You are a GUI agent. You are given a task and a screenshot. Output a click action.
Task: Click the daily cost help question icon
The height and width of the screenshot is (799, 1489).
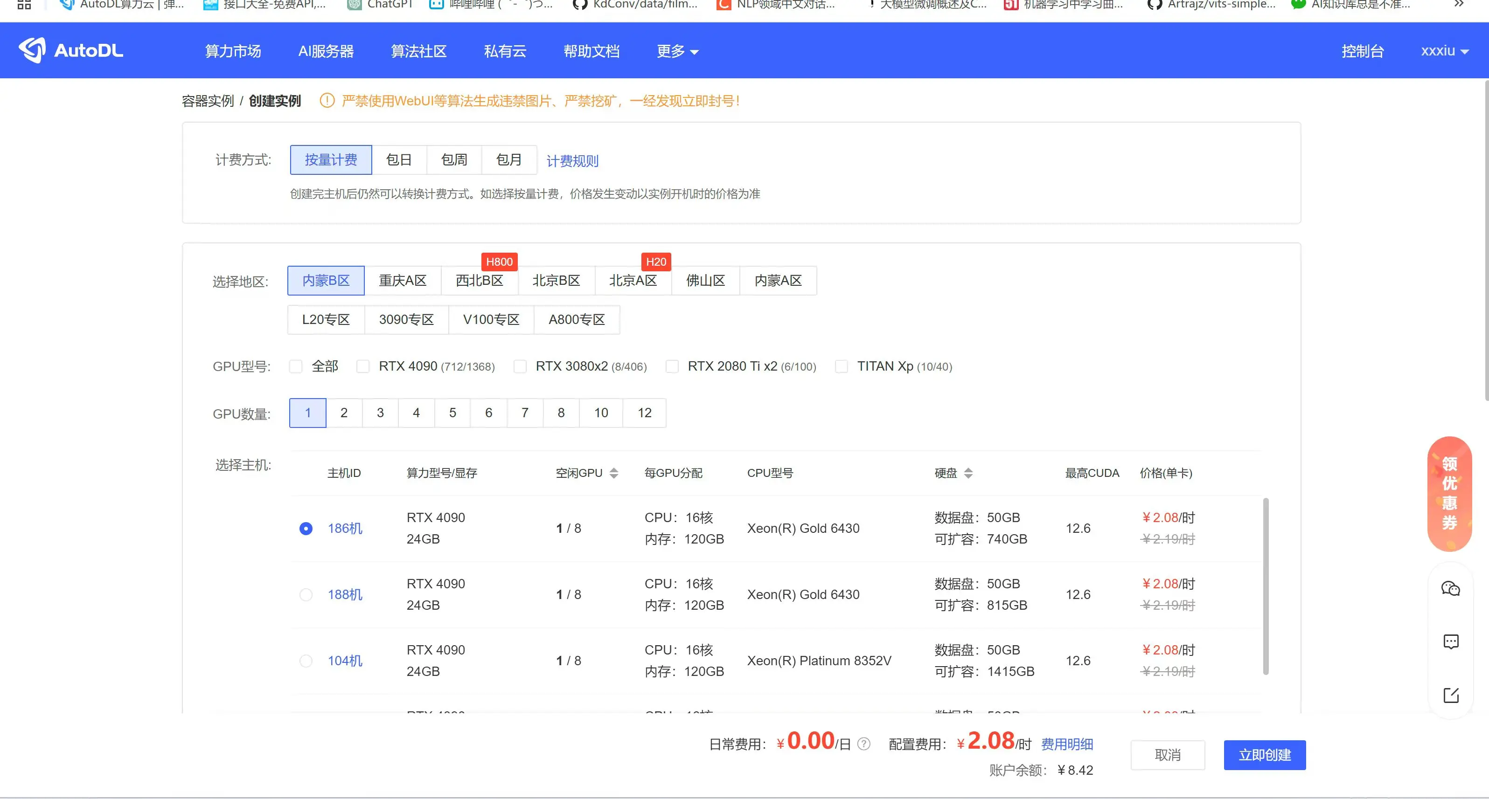coord(863,744)
